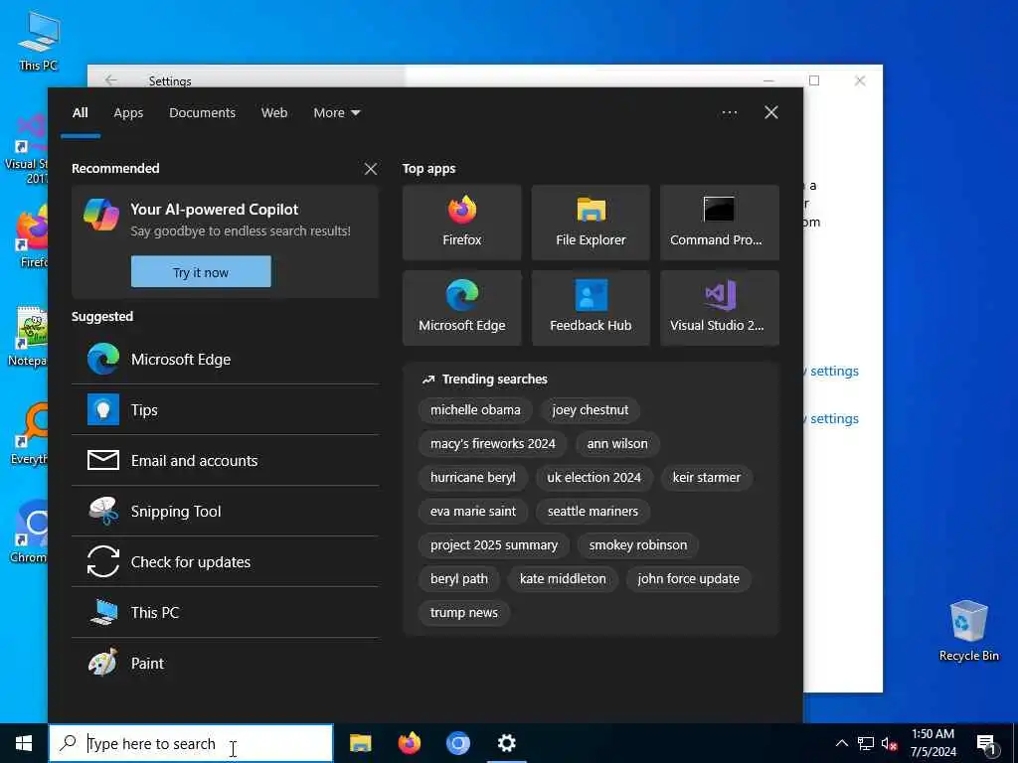Screen dimensions: 1018x763
Task: Open the notification center icon
Action: [986, 744]
